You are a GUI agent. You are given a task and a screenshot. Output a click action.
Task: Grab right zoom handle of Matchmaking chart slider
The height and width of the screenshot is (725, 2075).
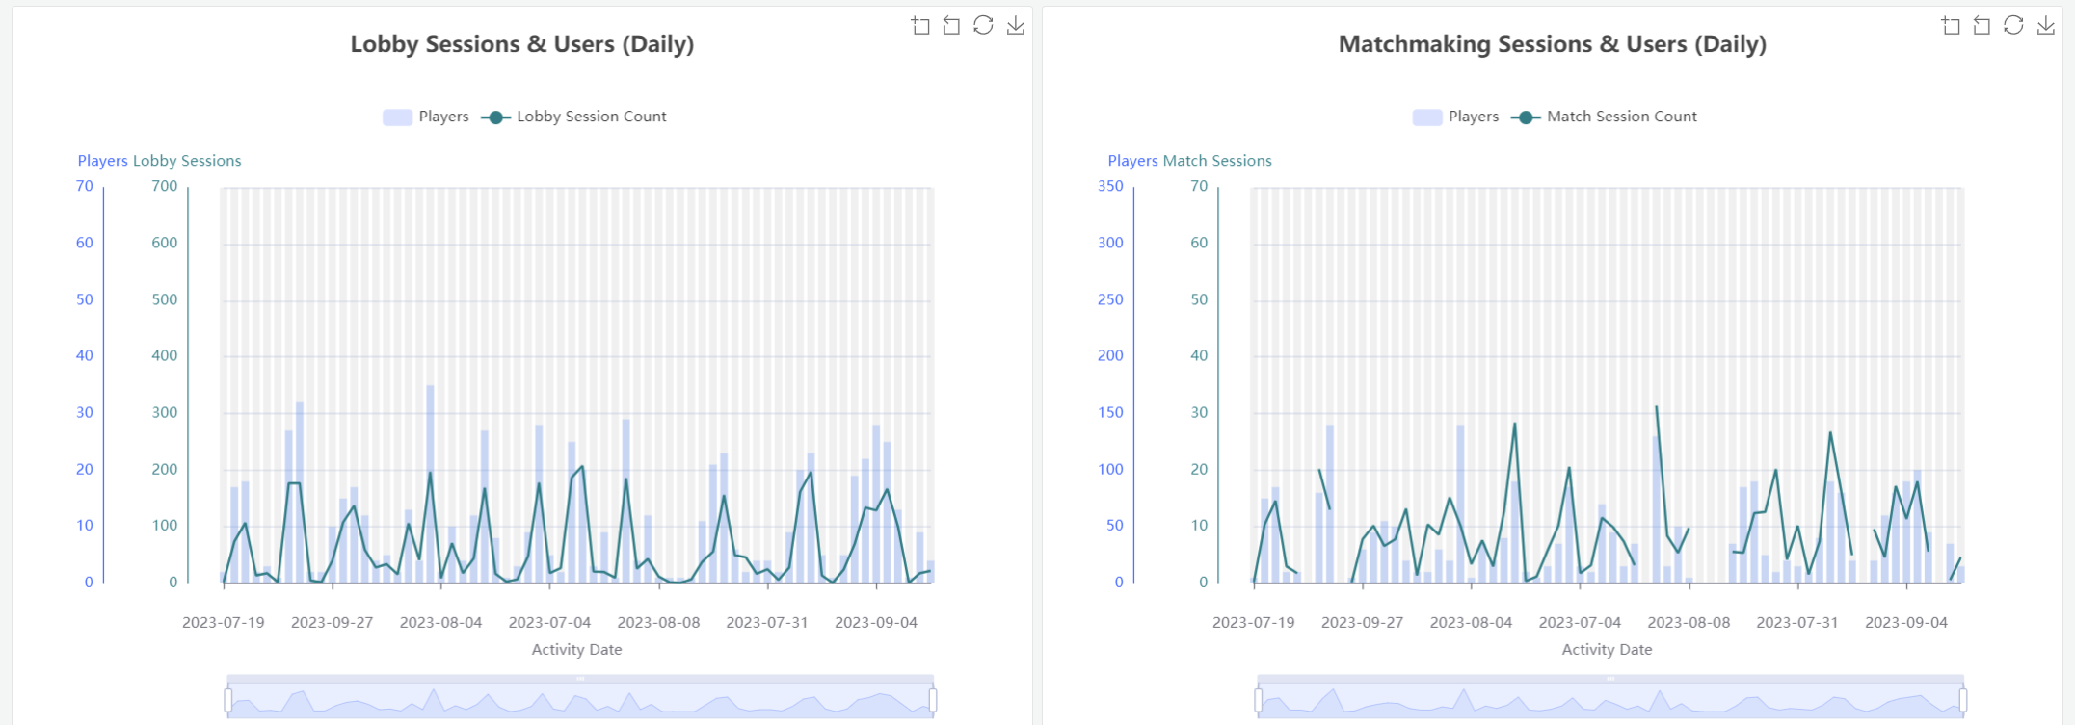[1963, 699]
